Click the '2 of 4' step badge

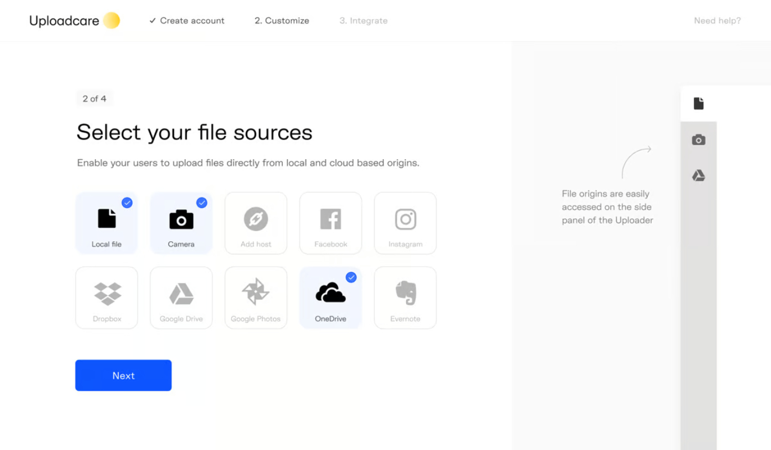point(94,98)
